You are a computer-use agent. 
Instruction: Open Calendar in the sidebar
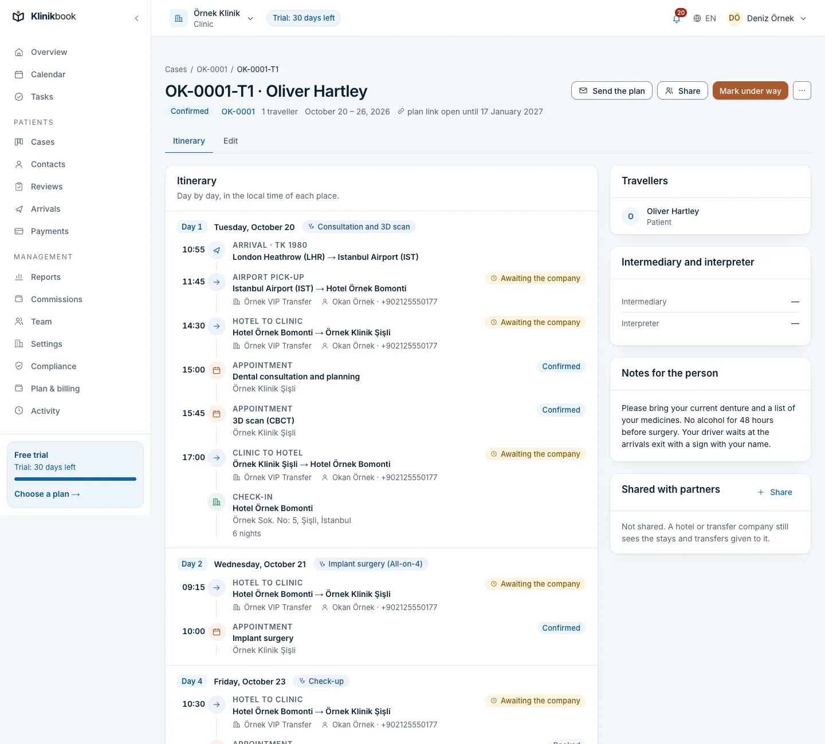[x=75, y=74]
